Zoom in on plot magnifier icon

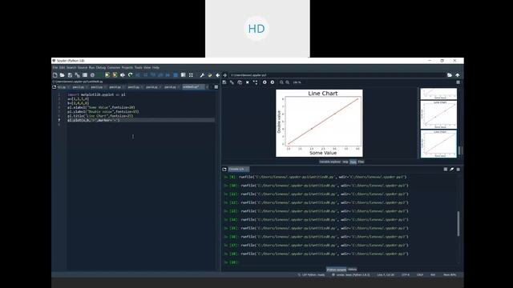tap(288, 82)
